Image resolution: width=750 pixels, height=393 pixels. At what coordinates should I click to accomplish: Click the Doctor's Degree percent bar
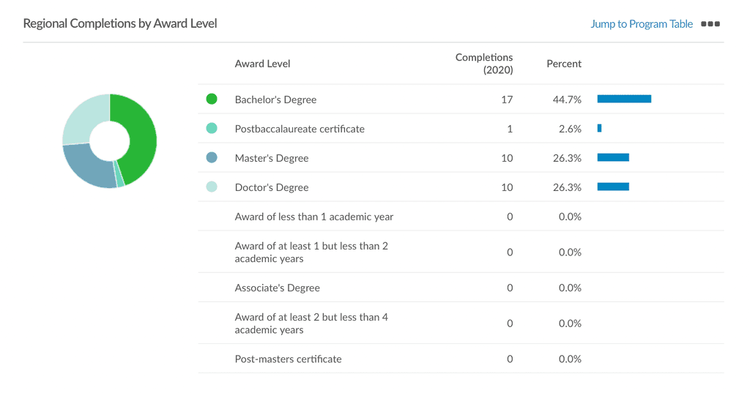613,187
